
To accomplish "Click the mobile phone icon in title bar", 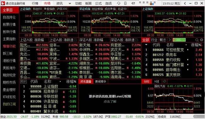I will (126, 3).
